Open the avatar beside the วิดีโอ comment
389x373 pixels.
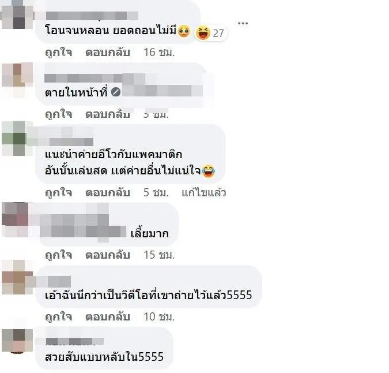point(17,277)
